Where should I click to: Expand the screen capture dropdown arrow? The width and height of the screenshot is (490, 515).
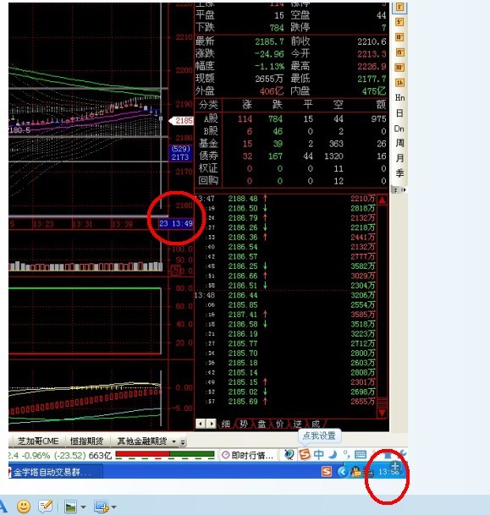click(x=113, y=507)
